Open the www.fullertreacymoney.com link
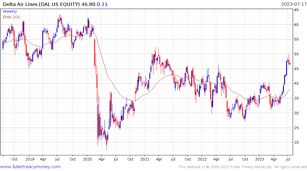307x171 pixels. [30, 167]
